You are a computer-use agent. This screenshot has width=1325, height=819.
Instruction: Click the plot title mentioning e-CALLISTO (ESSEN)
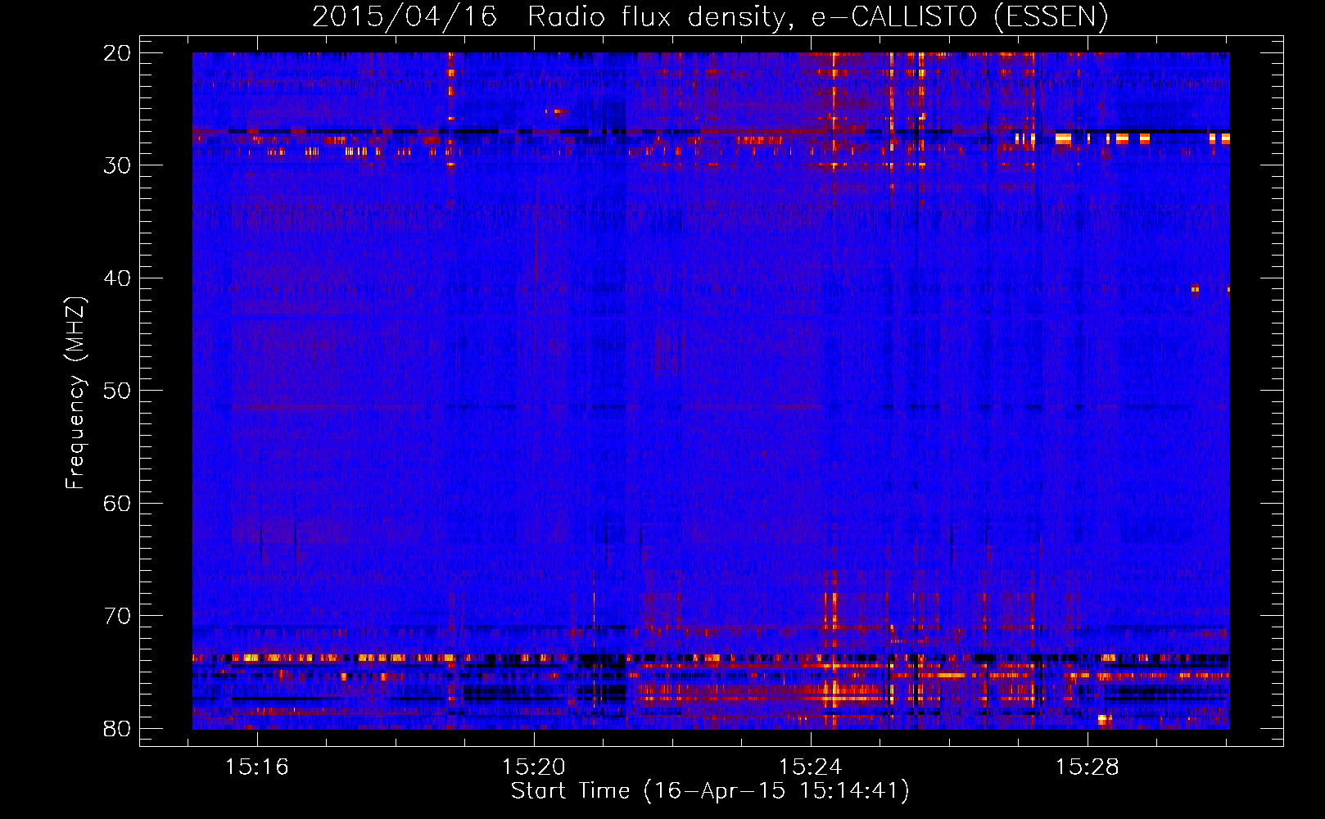[710, 17]
